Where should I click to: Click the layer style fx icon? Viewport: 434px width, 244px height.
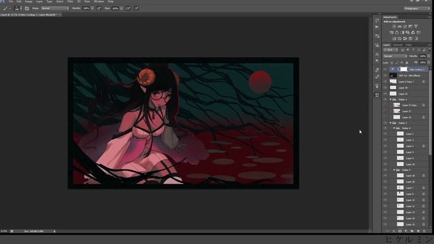coord(393,231)
